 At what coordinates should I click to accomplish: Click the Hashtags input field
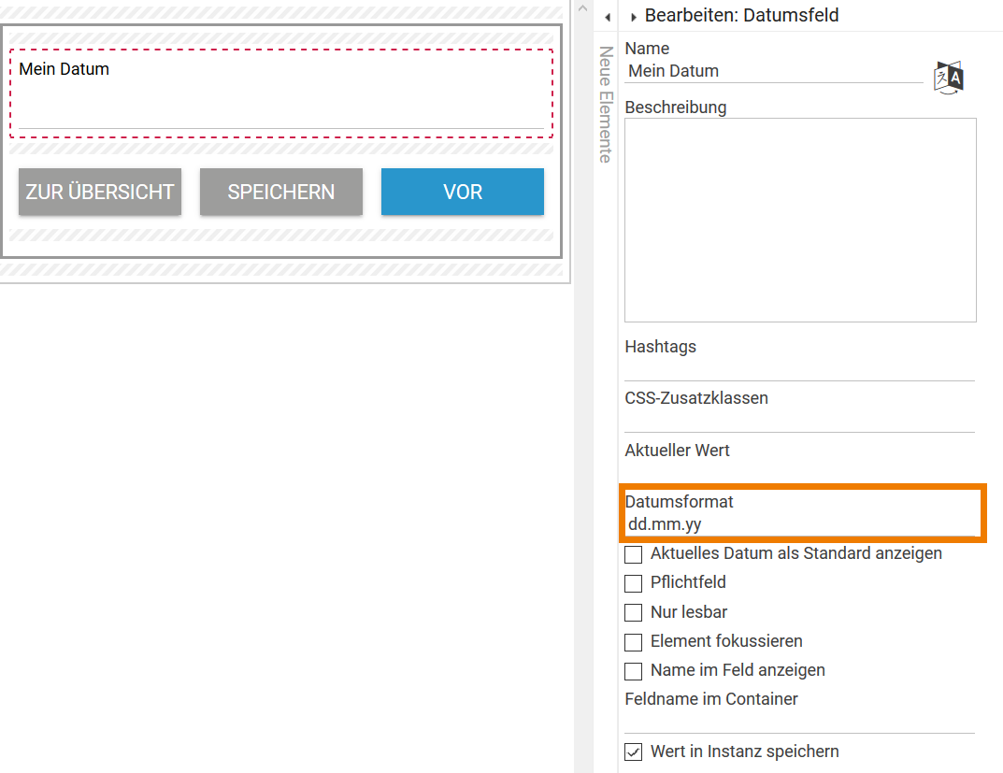799,368
